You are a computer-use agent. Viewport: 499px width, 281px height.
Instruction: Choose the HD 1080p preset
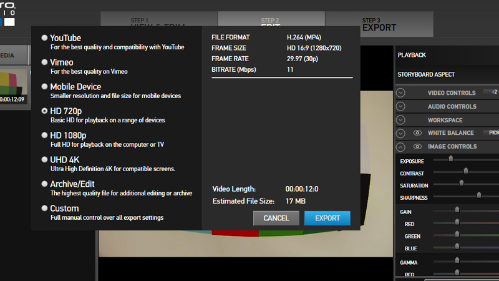(x=44, y=135)
